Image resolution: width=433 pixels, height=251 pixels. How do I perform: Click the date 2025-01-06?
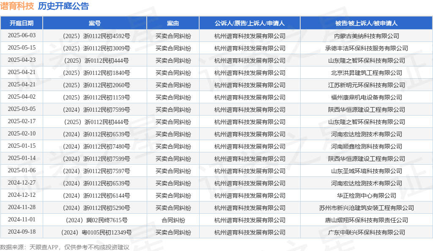tap(22, 170)
